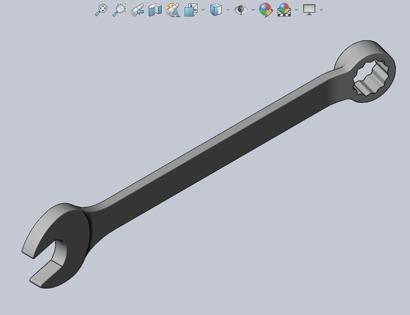Viewport: 410px width, 315px height.
Task: Expand the View Settings dropdown arrow
Action: point(322,10)
